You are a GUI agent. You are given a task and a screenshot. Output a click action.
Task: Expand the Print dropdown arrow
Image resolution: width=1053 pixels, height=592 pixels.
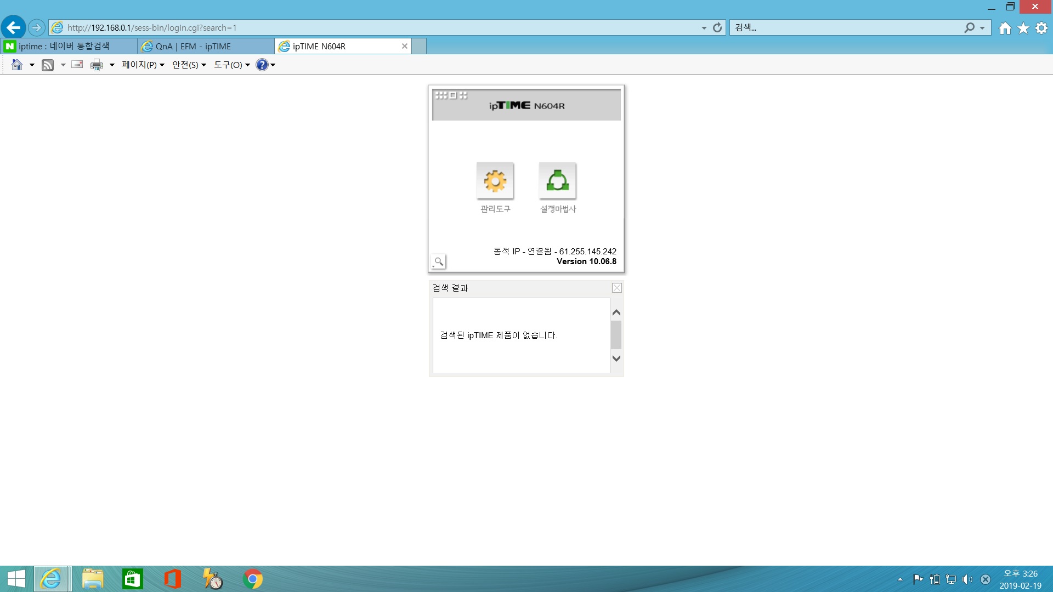click(x=112, y=65)
